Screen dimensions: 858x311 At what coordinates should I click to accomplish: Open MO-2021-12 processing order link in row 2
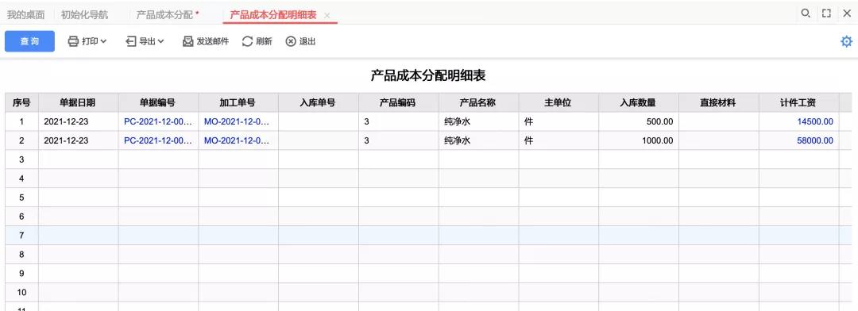coord(237,141)
